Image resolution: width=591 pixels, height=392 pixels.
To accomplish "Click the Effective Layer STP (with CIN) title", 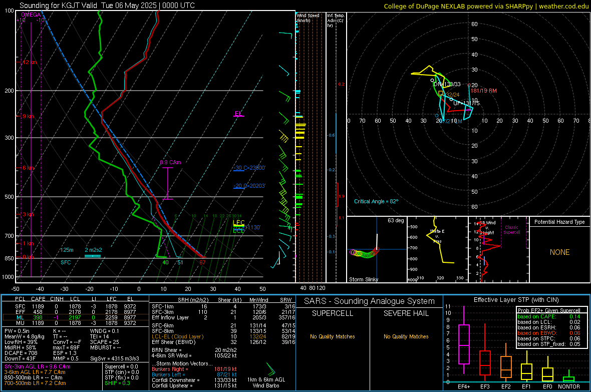I will click(x=516, y=300).
